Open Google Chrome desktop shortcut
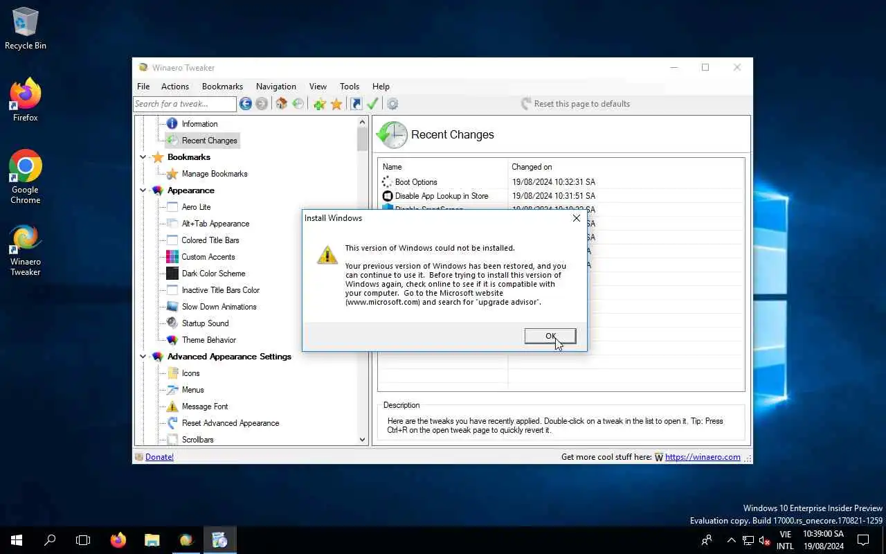 click(x=26, y=177)
